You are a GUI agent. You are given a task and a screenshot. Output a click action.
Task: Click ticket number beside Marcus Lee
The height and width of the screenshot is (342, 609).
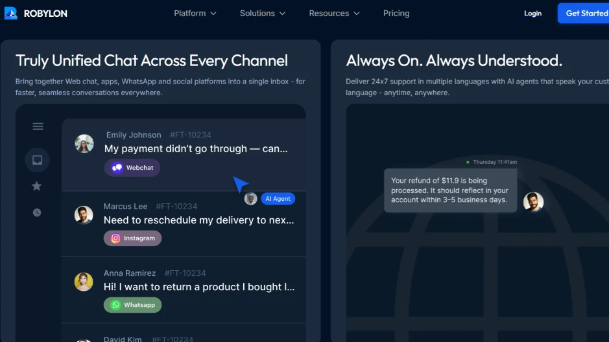tap(176, 206)
